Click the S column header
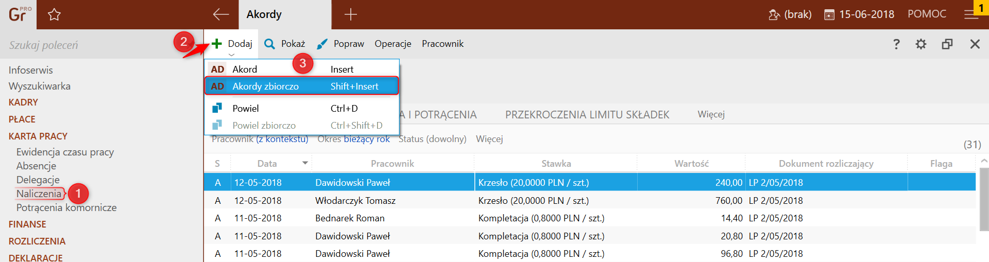 pyautogui.click(x=217, y=163)
